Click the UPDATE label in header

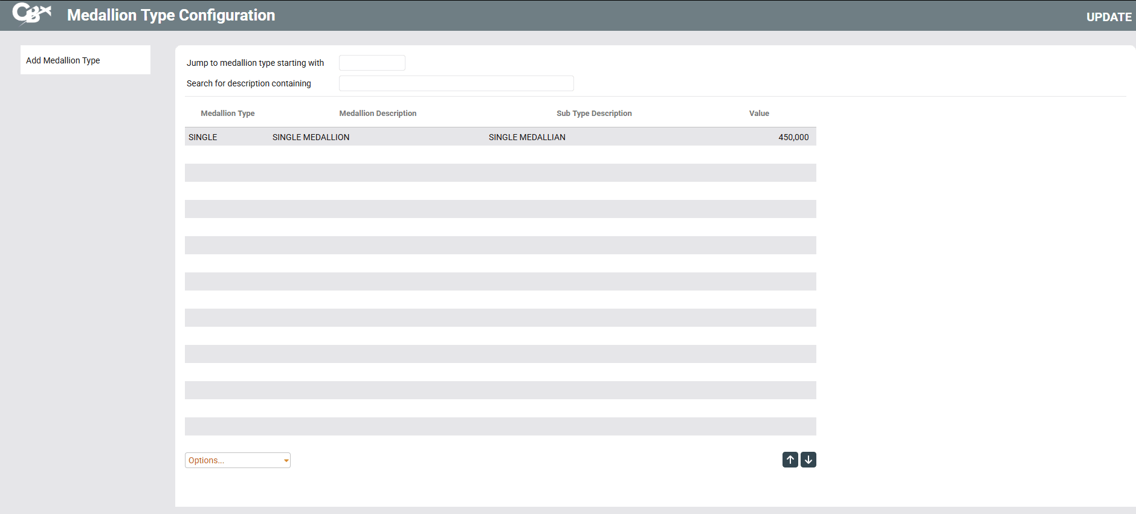1108,17
